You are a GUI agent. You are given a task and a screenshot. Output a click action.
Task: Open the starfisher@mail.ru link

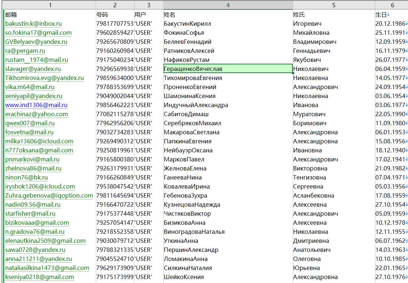(30, 214)
